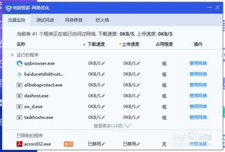Click 禁用网络 for taskhostw.exe
The height and width of the screenshot is (152, 225).
pyautogui.click(x=198, y=118)
